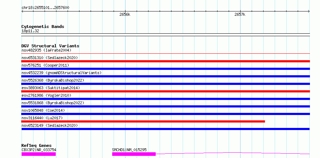
Task: Select the blue nsv576251 variant bar
Action: [165, 69]
